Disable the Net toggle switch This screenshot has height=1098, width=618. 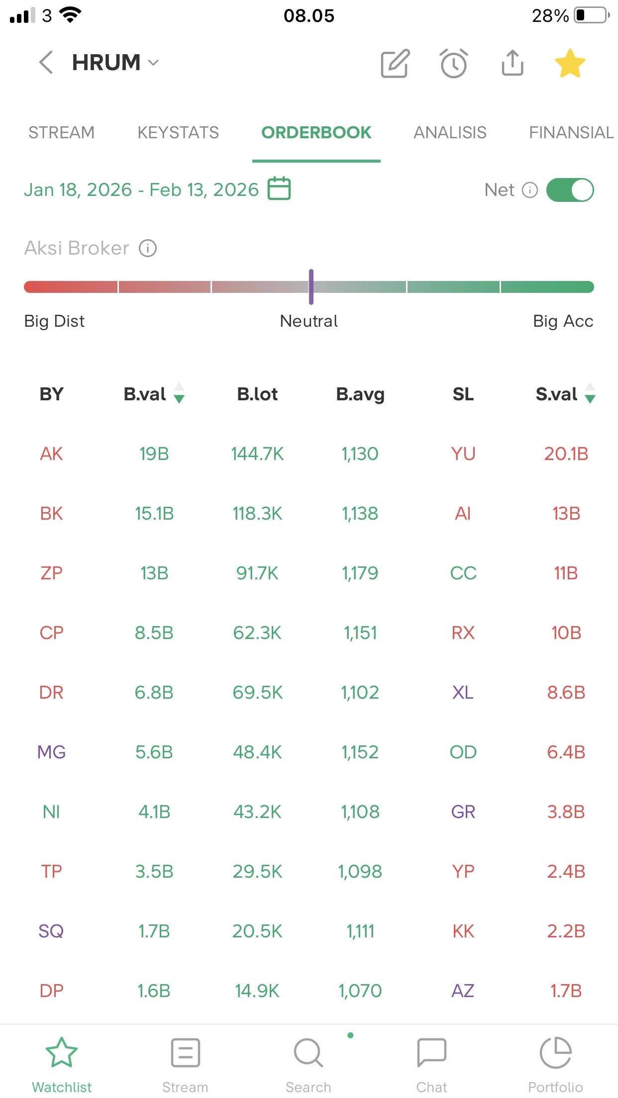pos(570,190)
